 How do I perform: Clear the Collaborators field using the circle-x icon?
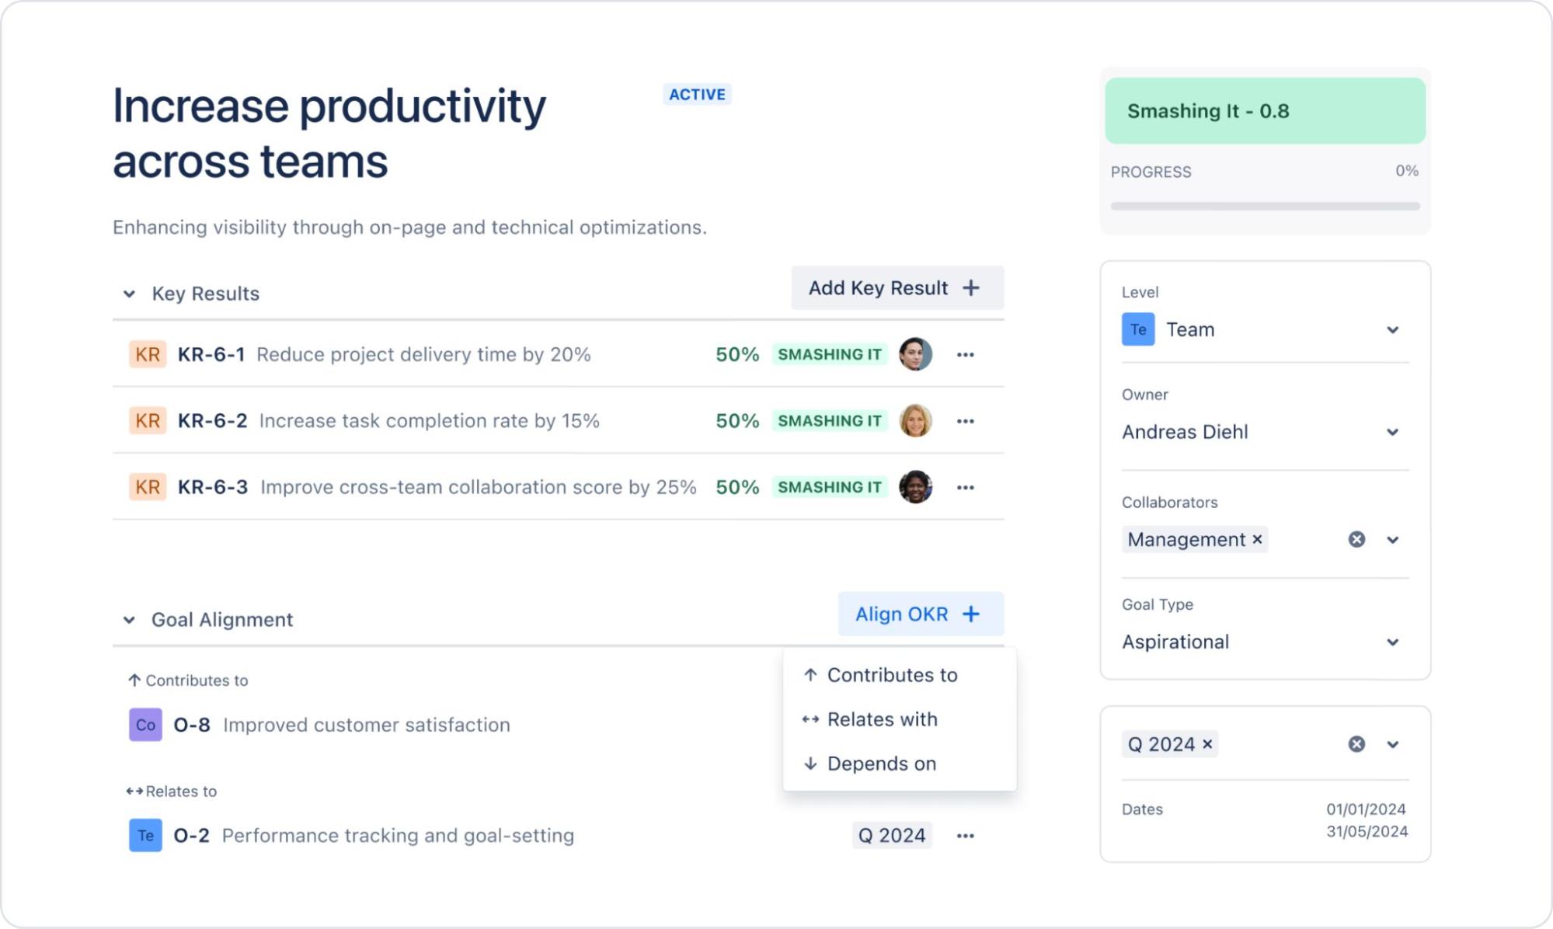1356,539
